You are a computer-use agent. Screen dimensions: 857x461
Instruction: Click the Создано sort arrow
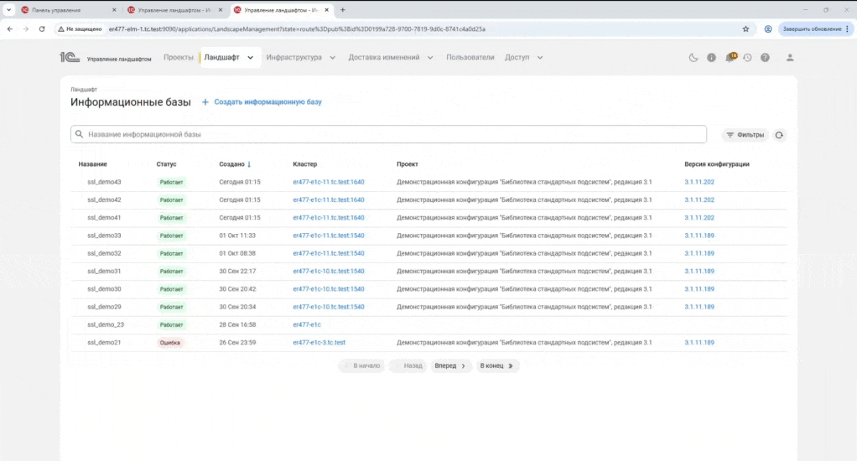pos(249,164)
